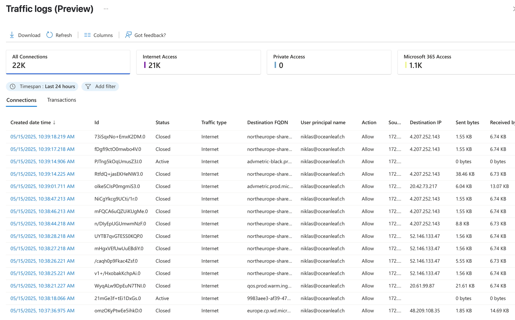Click the Download icon to export traffic logs

coord(12,35)
